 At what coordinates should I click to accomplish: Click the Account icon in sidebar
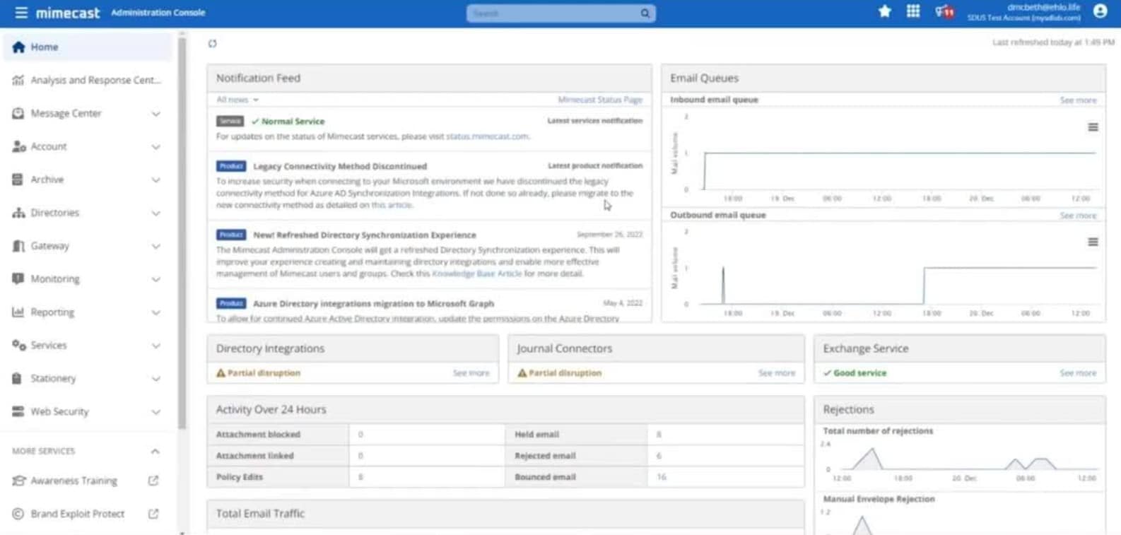tap(18, 146)
